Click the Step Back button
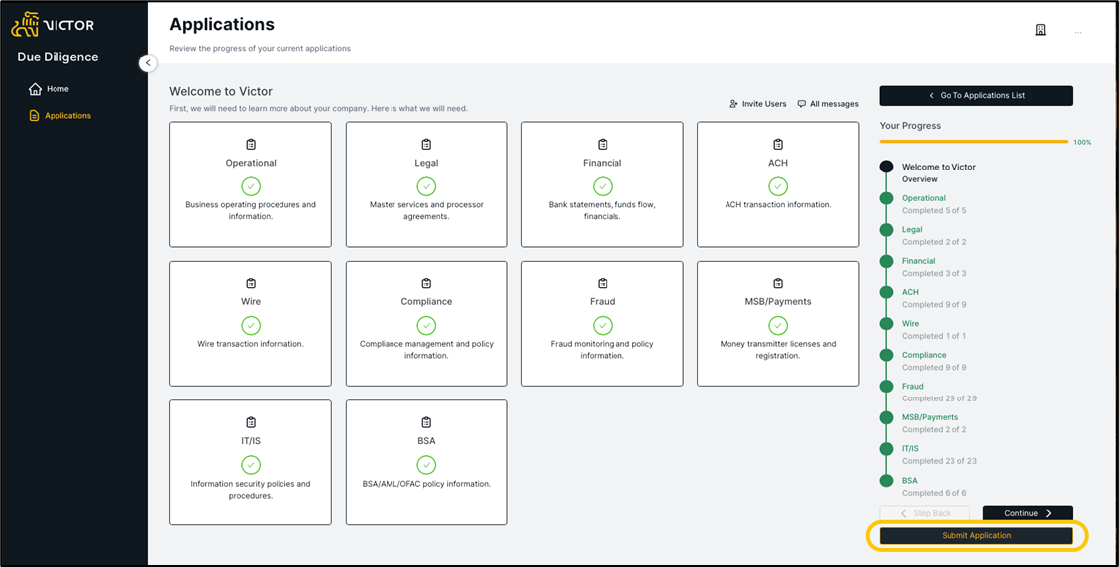 click(x=925, y=513)
